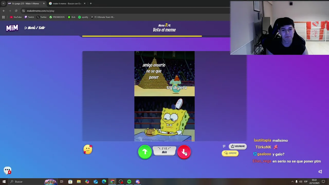This screenshot has height=185, width=329.
Task: Open Kick bookmark
Action: coord(72,17)
